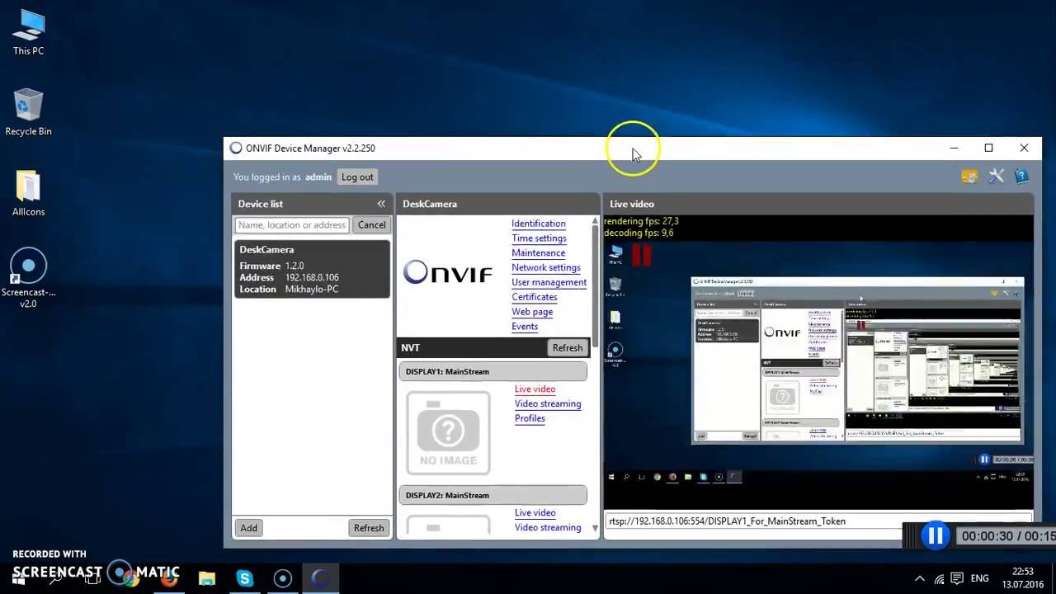This screenshot has width=1056, height=594.
Task: Click the decoding fps 9,6 readout
Action: (639, 233)
